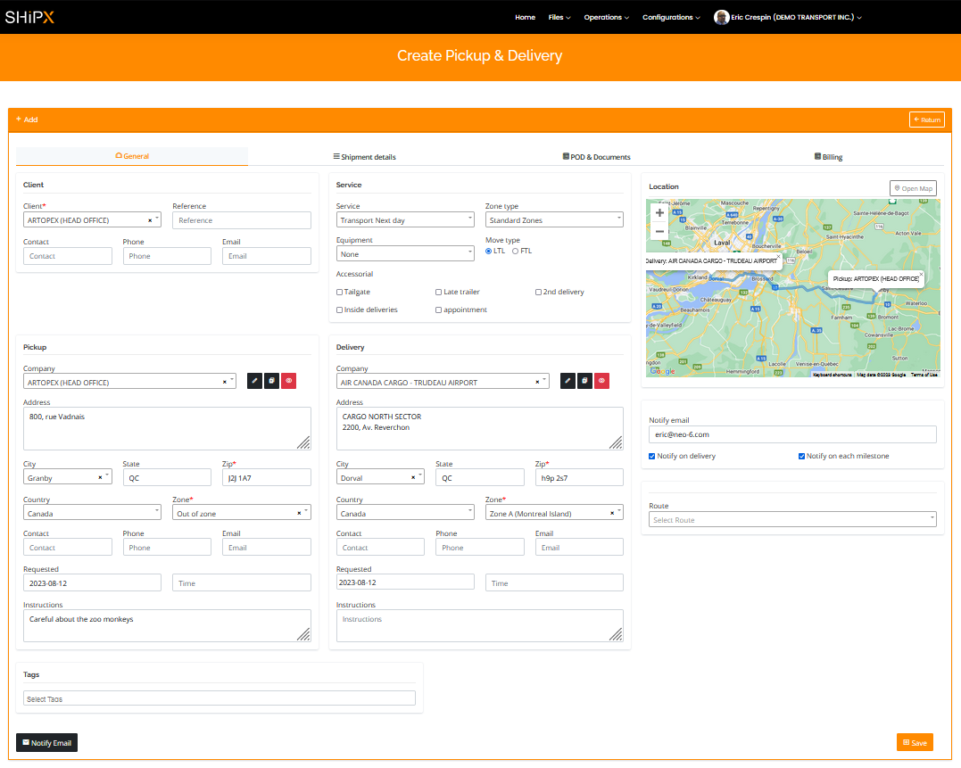Open the Pickup Country dropdown

click(x=92, y=513)
